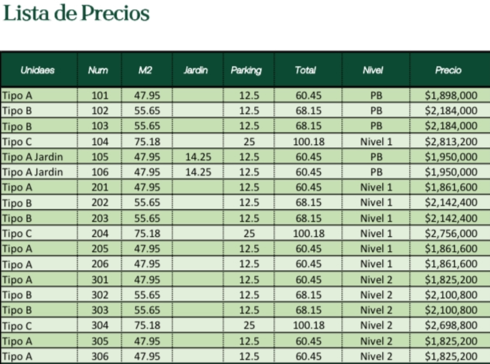Click unit number 104 cell
The height and width of the screenshot is (364, 490).
[100, 142]
